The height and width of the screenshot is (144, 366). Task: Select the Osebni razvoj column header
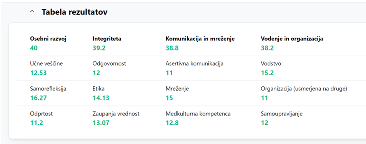coord(48,39)
